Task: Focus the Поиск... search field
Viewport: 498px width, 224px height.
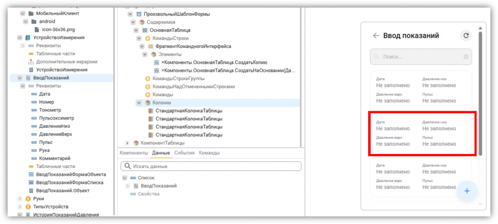Action: click(421, 57)
